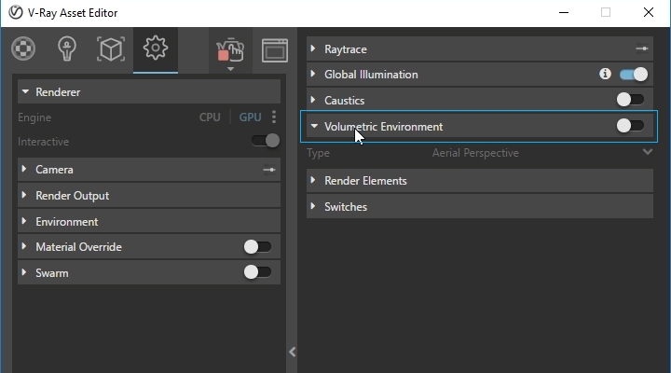Click the Global Illumination info icon
The height and width of the screenshot is (373, 671).
605,75
